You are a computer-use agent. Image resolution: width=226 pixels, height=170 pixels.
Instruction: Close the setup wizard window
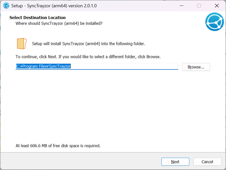click(x=217, y=5)
